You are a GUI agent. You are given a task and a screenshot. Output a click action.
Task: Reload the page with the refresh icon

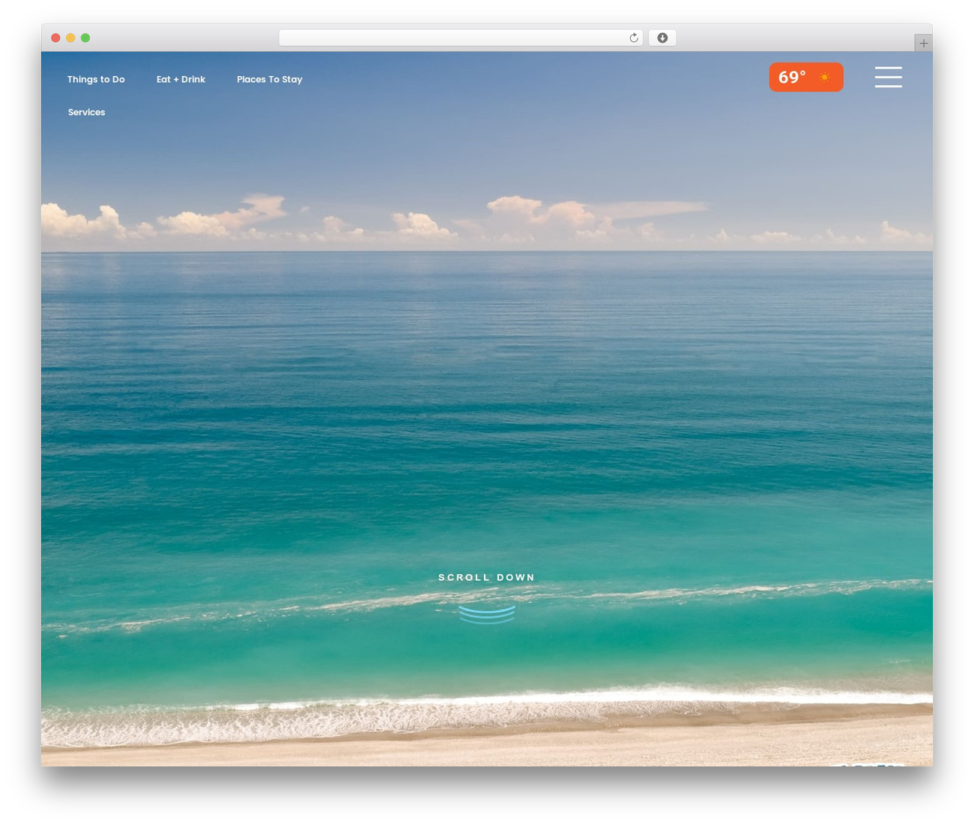(634, 38)
